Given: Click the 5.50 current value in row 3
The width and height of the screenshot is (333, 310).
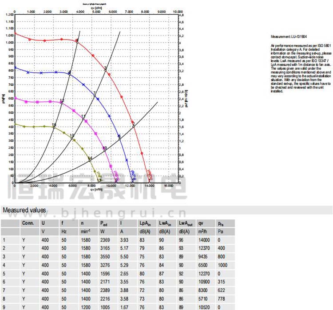Looking at the screenshot, I should click(x=124, y=256).
